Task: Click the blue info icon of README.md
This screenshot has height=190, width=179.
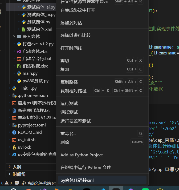Action: pyautogui.click(x=14, y=132)
